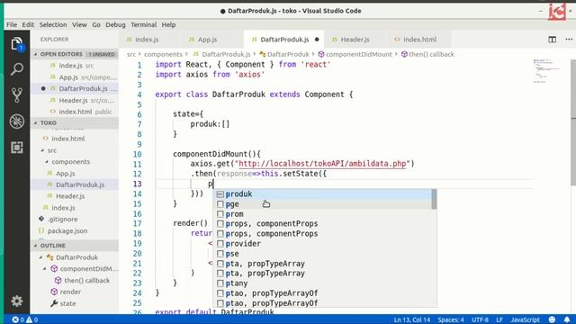Follow the localhost tokoAPI URL link
The height and width of the screenshot is (324, 576).
pyautogui.click(x=322, y=164)
